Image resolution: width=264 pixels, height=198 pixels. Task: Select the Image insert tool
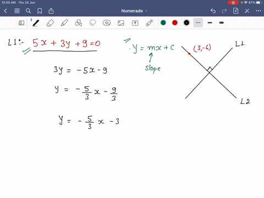point(121,23)
